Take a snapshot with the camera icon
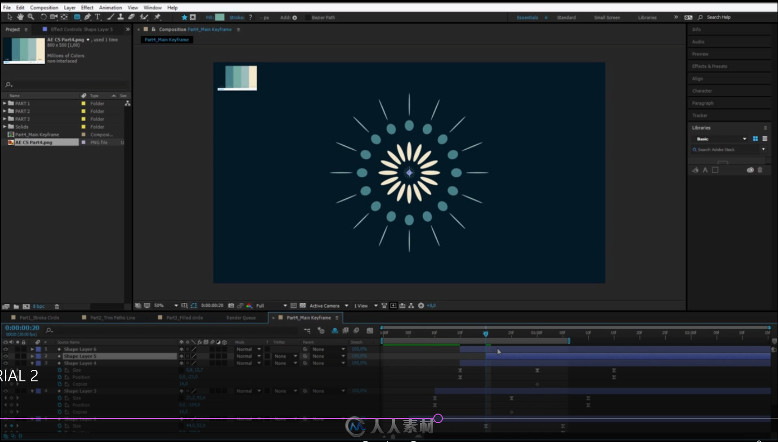Image resolution: width=778 pixels, height=442 pixels. [231, 306]
